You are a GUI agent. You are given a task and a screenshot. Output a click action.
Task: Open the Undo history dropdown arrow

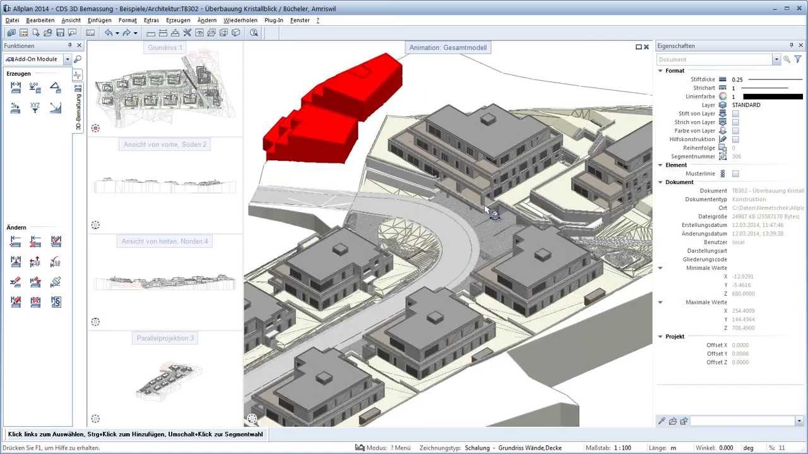(117, 33)
